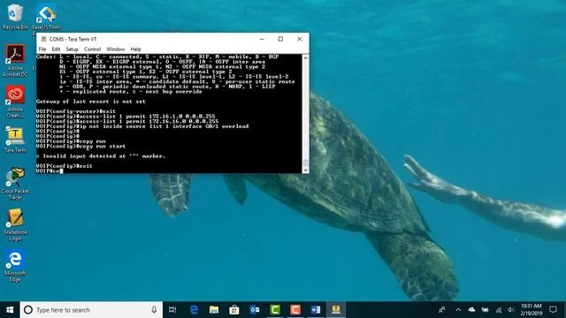Open the Control menu in Tera Term
The height and width of the screenshot is (318, 566).
coord(92,49)
